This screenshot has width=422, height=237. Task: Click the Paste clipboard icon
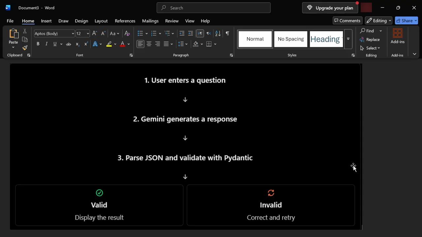[14, 34]
